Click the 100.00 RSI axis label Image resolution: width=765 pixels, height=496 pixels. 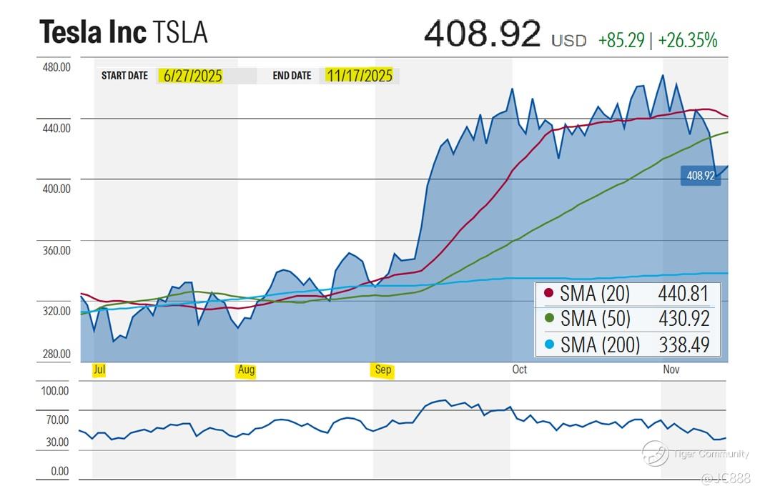[x=54, y=391]
